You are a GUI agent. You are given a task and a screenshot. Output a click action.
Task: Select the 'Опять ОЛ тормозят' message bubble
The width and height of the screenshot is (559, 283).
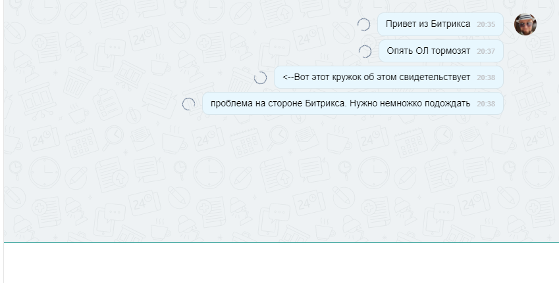point(441,51)
